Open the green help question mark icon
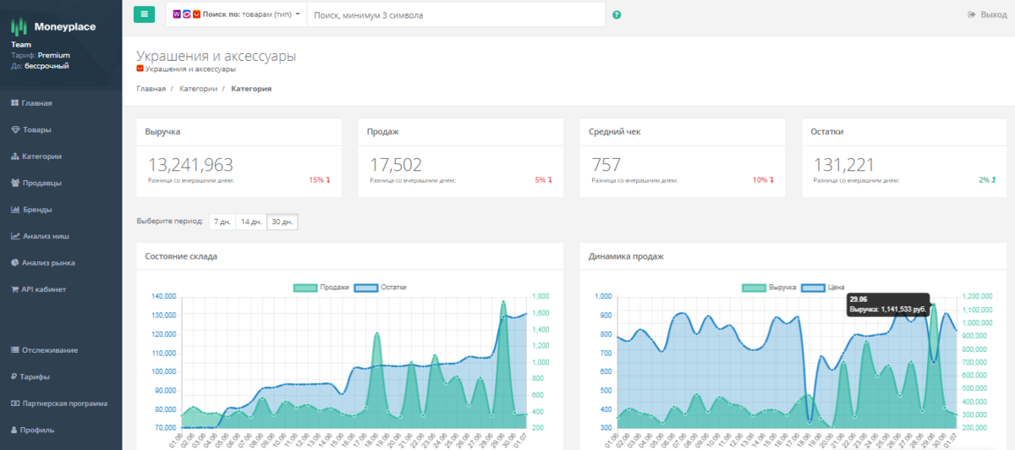The image size is (1015, 450). pyautogui.click(x=617, y=14)
